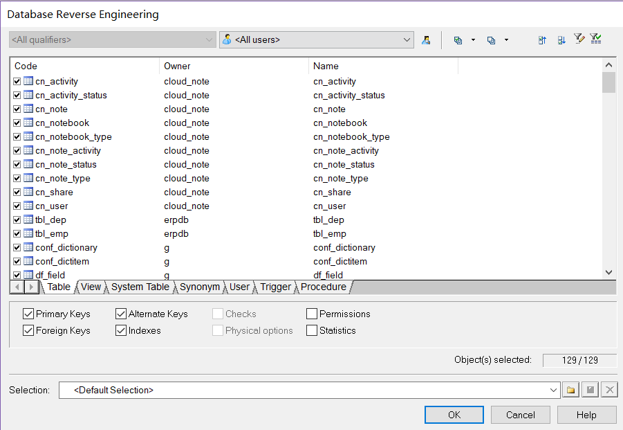The height and width of the screenshot is (430, 623).
Task: Switch to the Trigger tab
Action: [275, 287]
